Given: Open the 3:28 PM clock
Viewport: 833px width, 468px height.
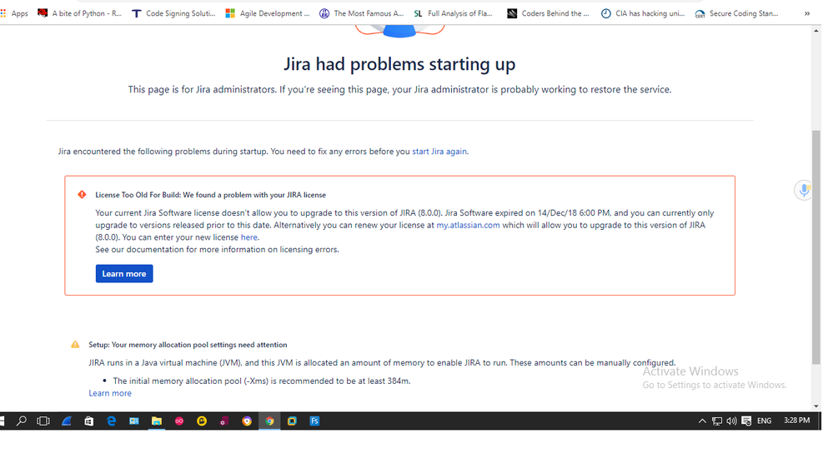Looking at the screenshot, I should [x=797, y=421].
